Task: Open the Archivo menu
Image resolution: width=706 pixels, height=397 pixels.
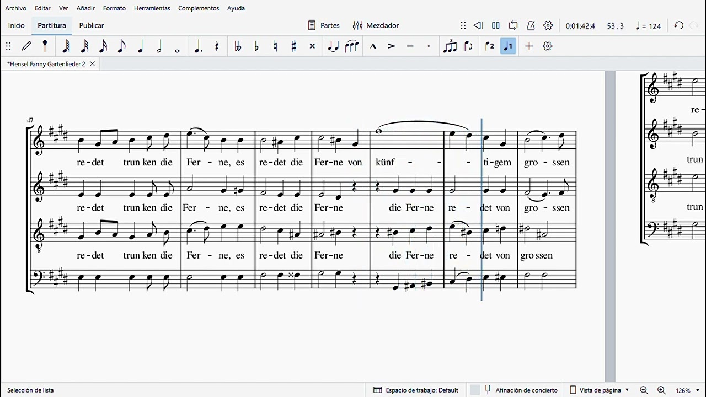Action: (x=15, y=8)
